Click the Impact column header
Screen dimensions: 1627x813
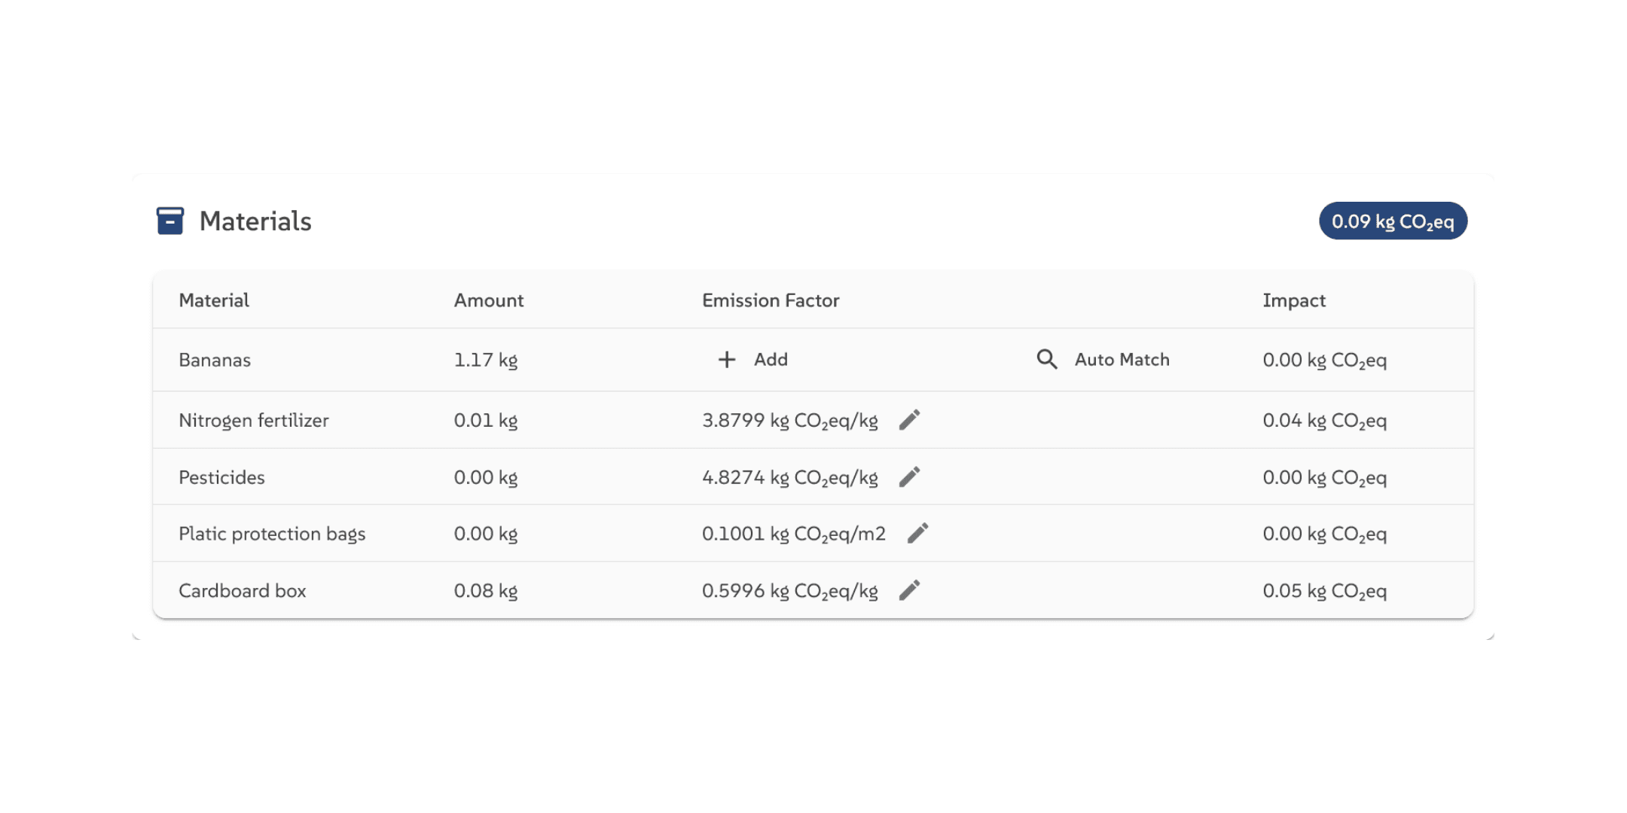(1293, 300)
